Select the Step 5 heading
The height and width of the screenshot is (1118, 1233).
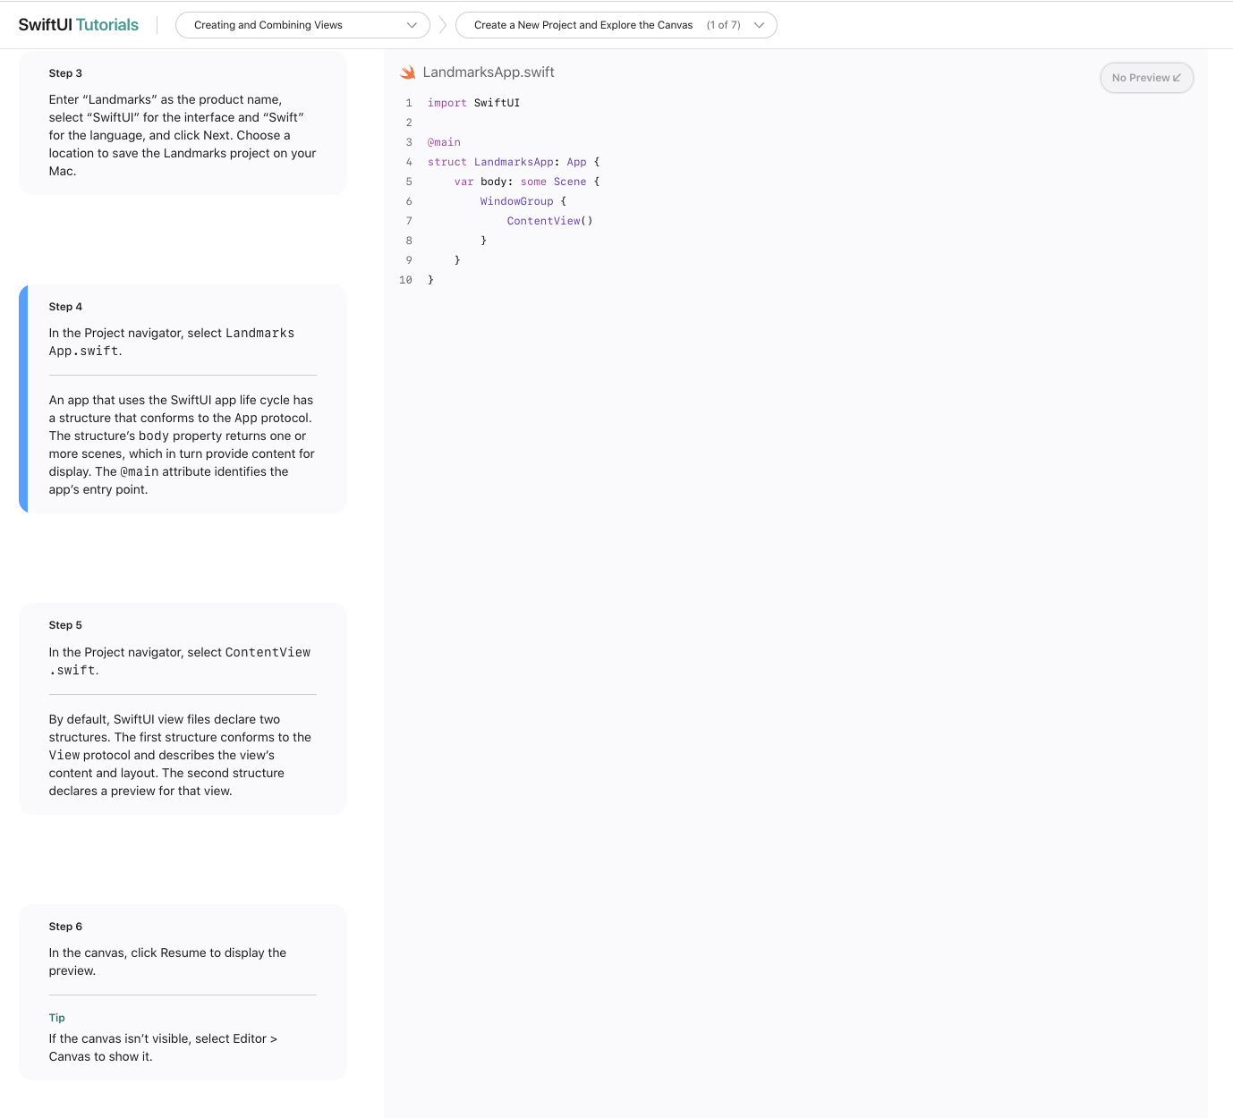coord(65,625)
